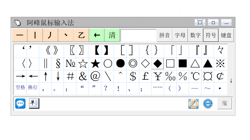Open the blue chat bubble app icon
The image size is (250, 140).
[20, 104]
